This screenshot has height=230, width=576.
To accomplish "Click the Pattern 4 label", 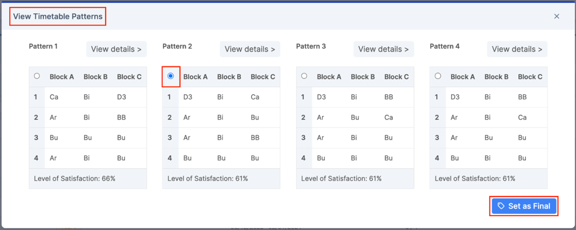I will click(444, 46).
